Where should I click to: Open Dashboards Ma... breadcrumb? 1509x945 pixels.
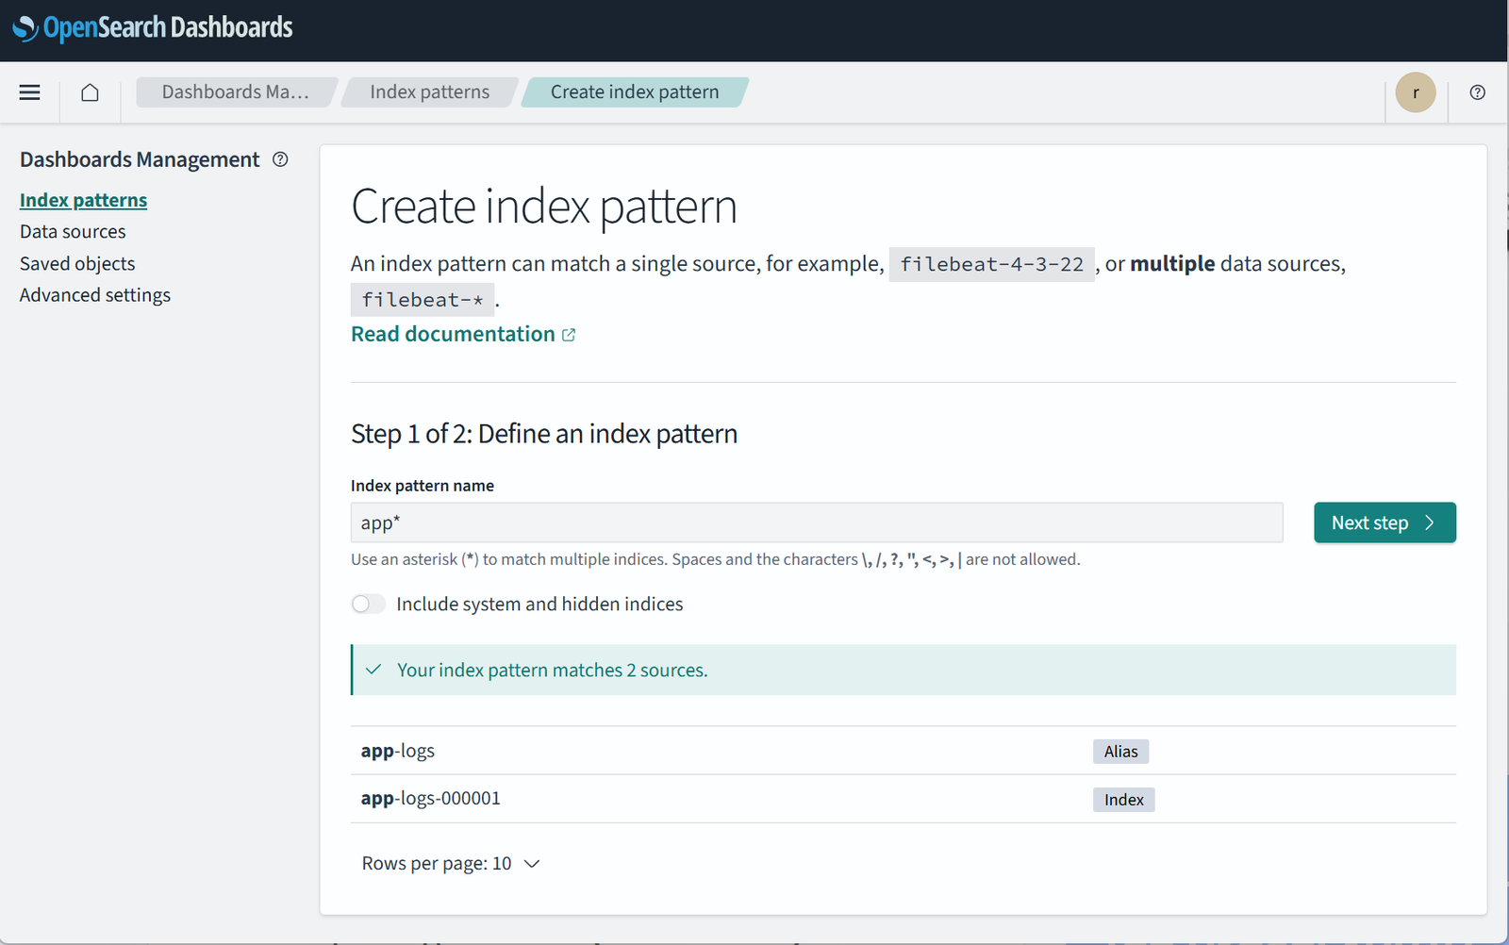tap(236, 92)
